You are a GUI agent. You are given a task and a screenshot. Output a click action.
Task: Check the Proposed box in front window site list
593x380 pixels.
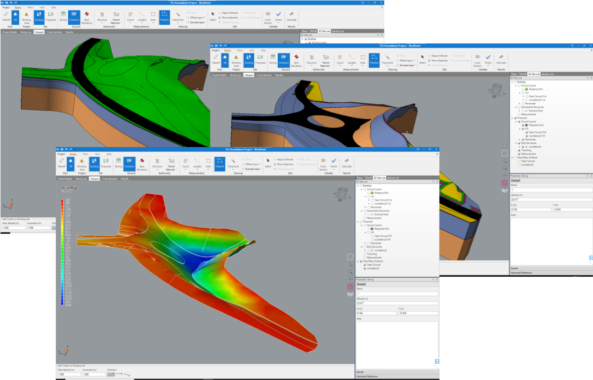pos(362,221)
